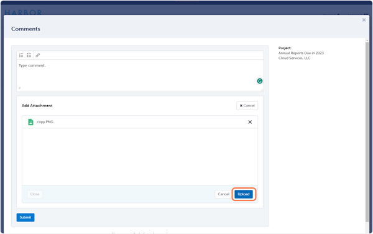
Task: Cancel the upload next to Upload
Action: 223,194
